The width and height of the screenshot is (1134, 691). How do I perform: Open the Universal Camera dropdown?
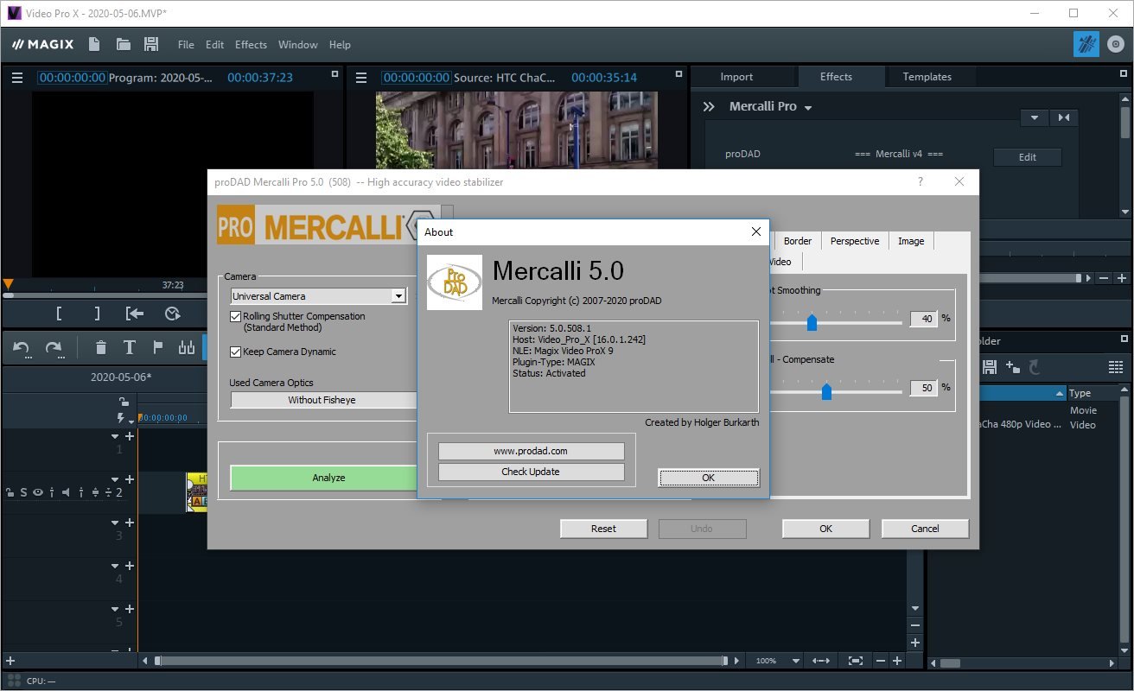click(x=398, y=295)
